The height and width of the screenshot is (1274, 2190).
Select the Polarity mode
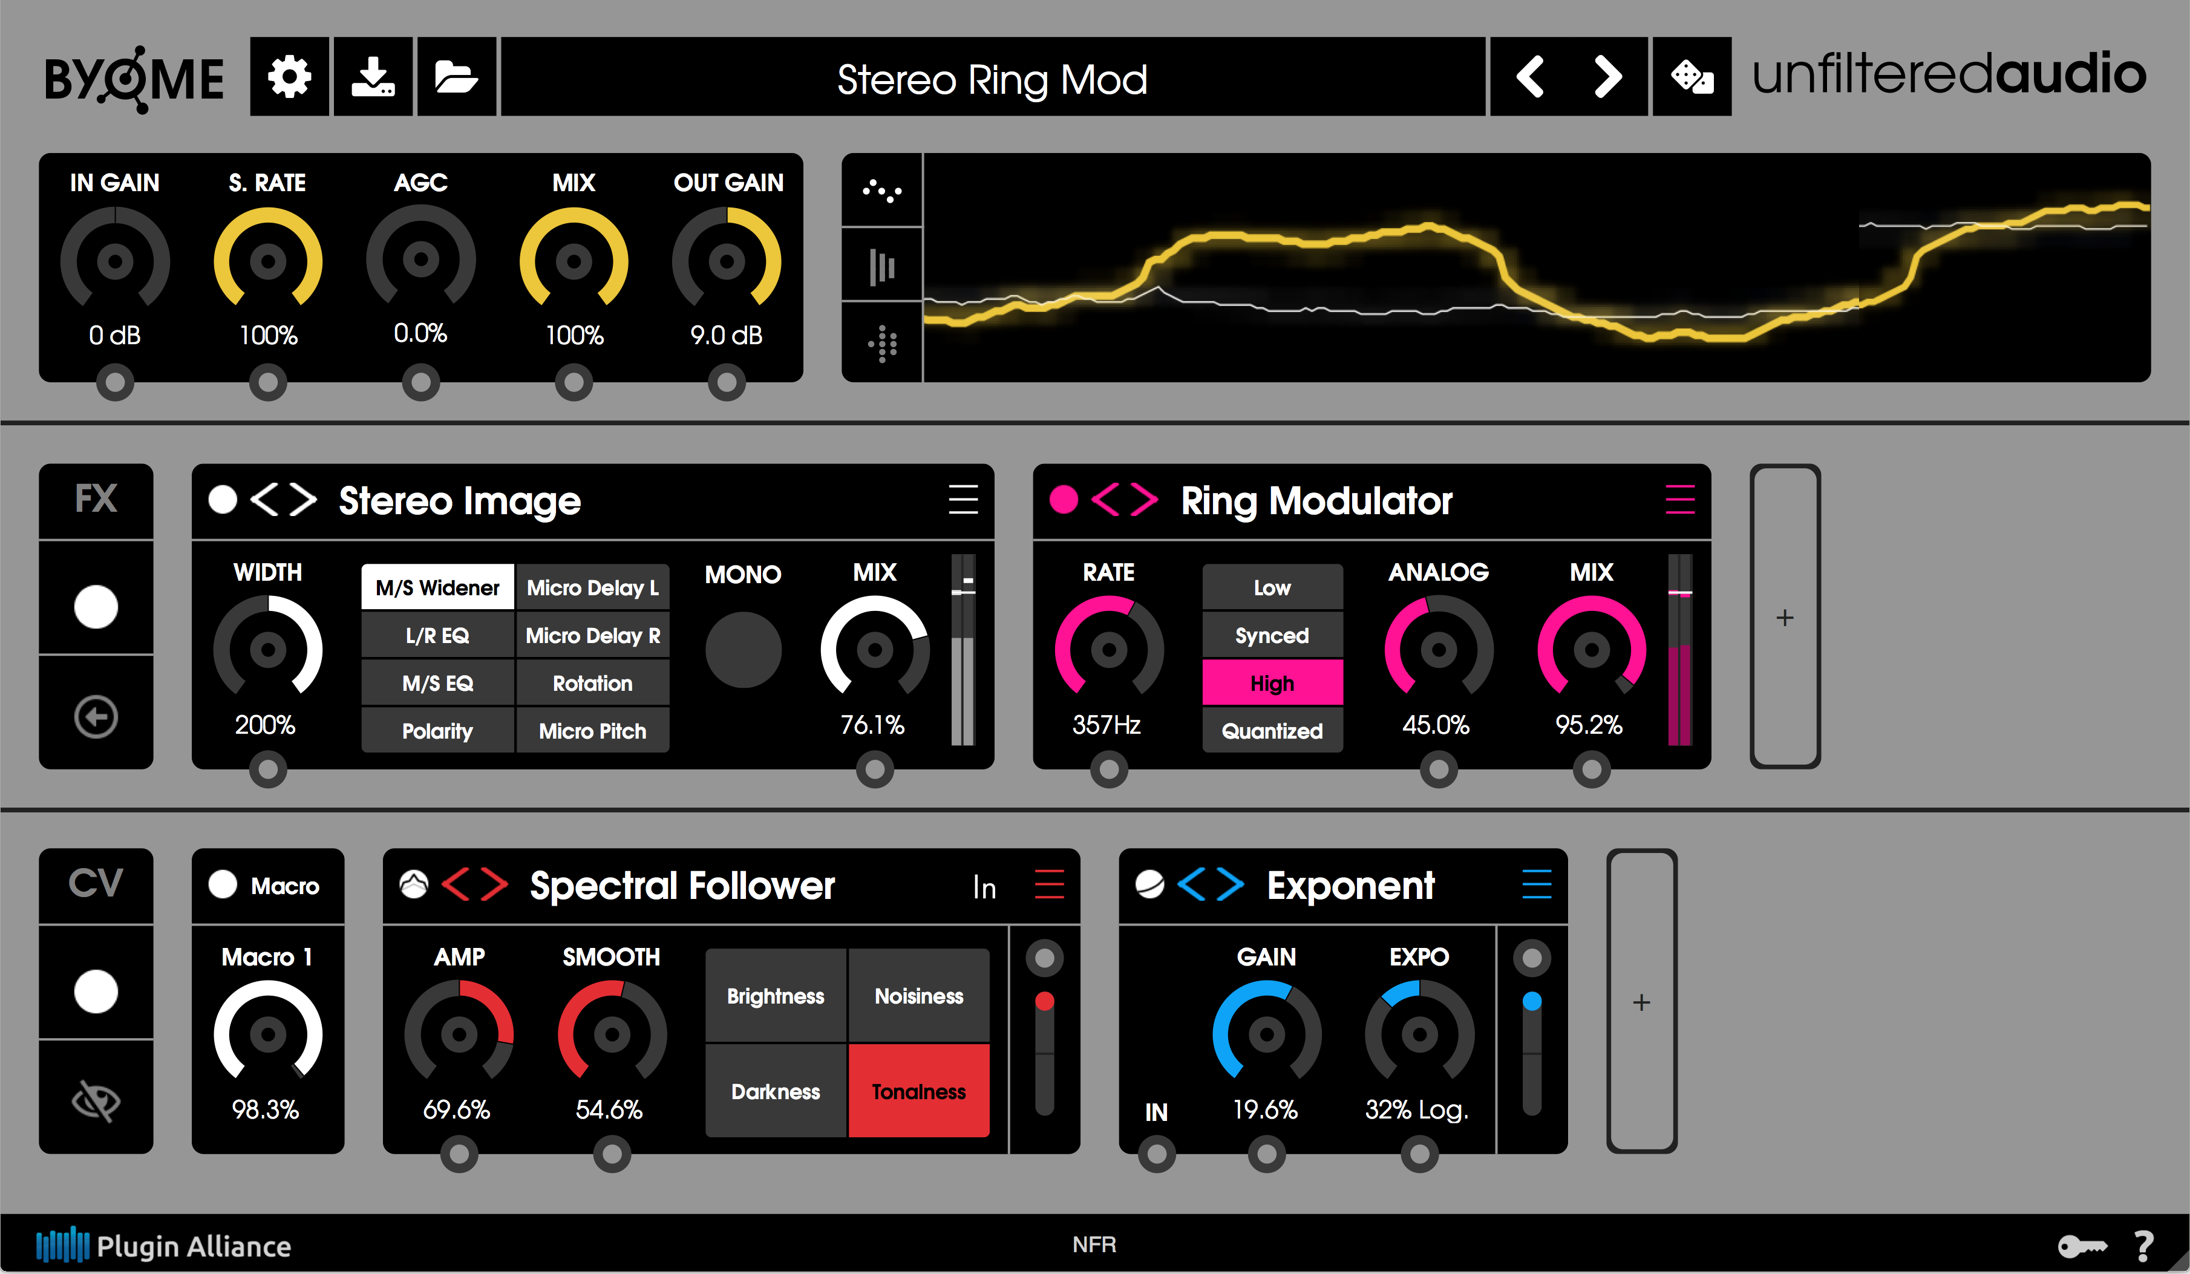tap(437, 731)
